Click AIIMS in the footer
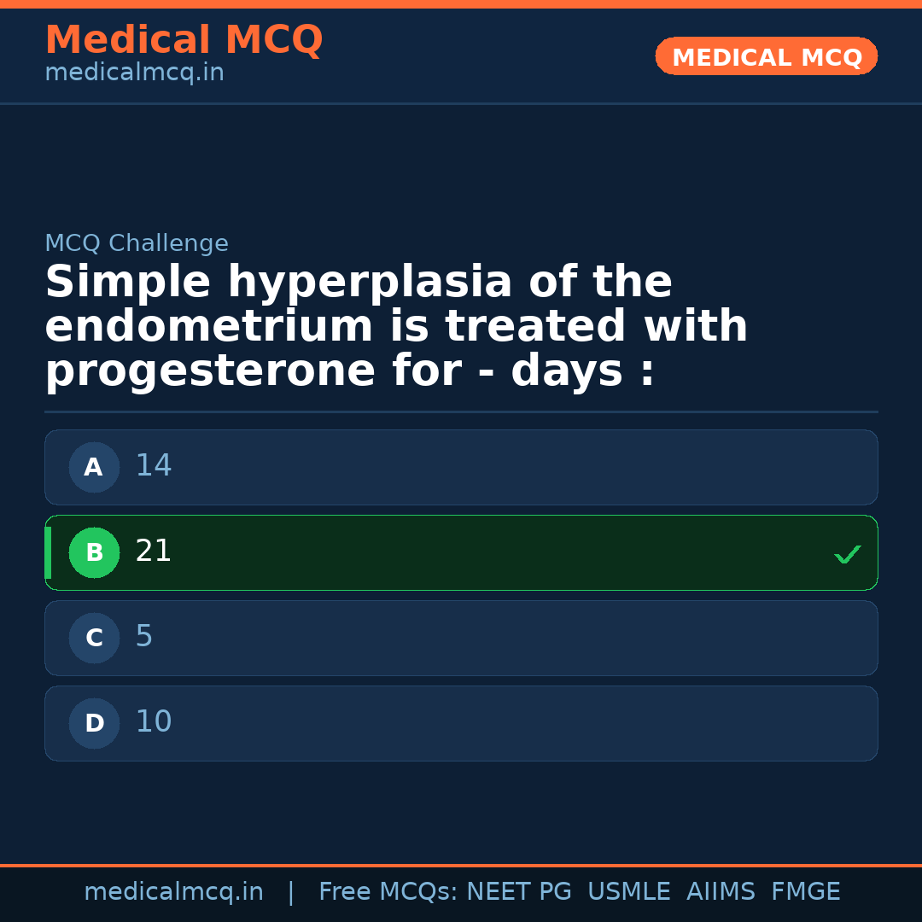The image size is (922, 922). tap(721, 892)
